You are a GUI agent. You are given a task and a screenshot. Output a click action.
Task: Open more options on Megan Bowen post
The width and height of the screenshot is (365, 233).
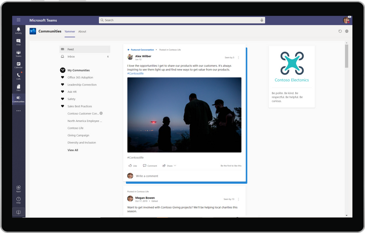pyautogui.click(x=238, y=199)
